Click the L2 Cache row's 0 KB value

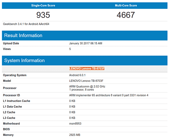pos(72,112)
